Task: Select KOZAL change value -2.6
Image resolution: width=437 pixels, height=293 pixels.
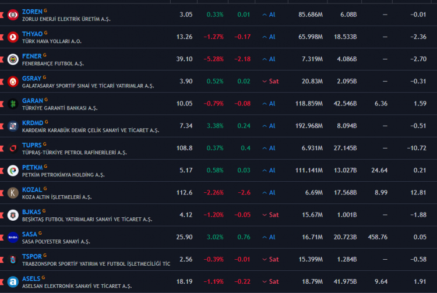Action: [x=244, y=193]
